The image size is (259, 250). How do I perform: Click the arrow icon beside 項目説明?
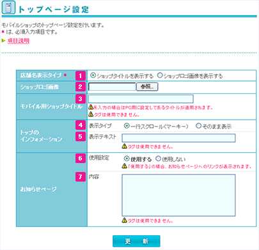[3, 40]
